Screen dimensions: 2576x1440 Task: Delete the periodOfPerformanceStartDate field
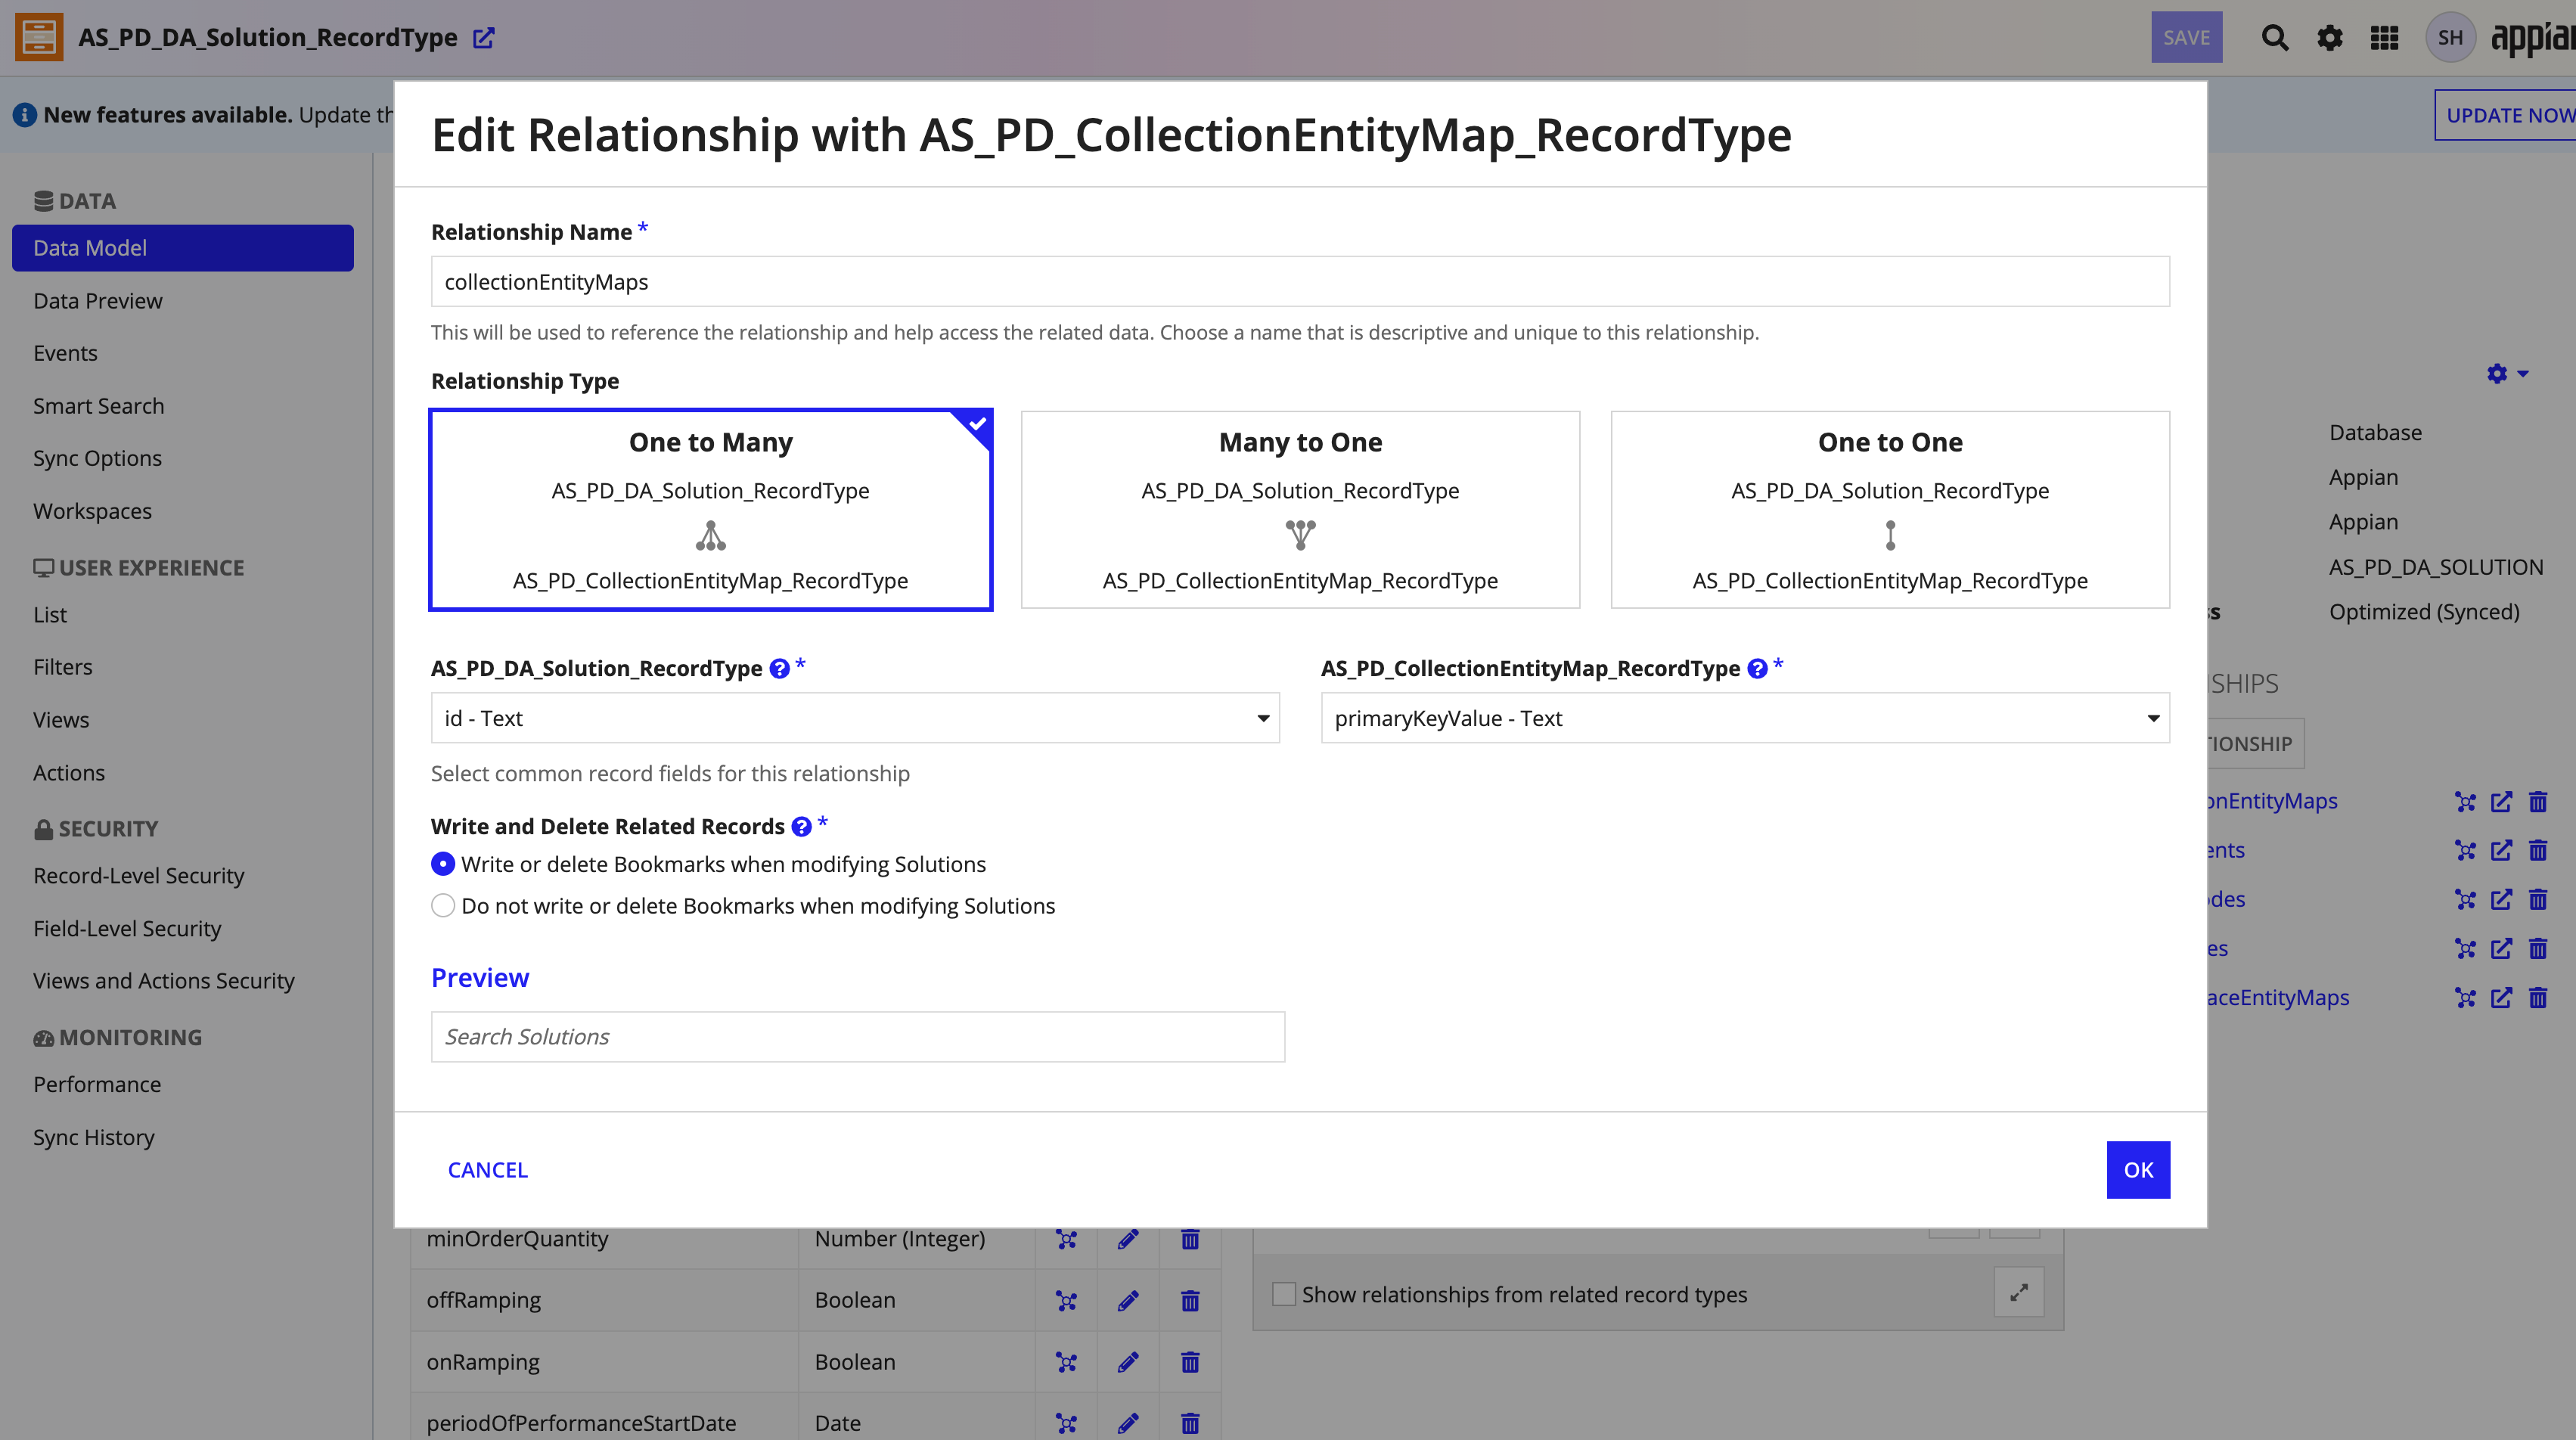[1190, 1423]
